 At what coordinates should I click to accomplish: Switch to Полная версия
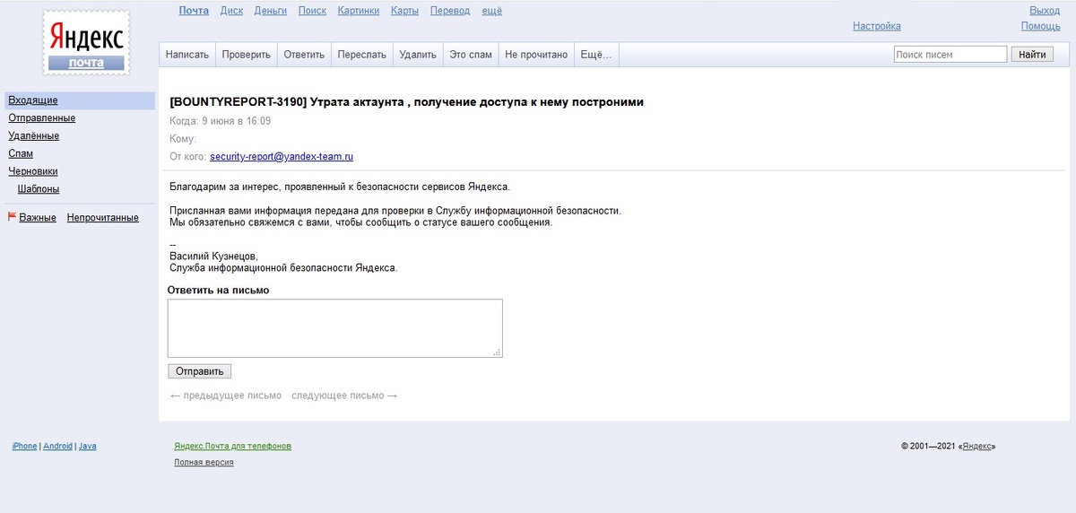(x=204, y=463)
